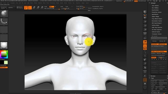Click the Rotate view icon on right shelf
The width and height of the screenshot is (168, 94).
pyautogui.click(x=145, y=68)
